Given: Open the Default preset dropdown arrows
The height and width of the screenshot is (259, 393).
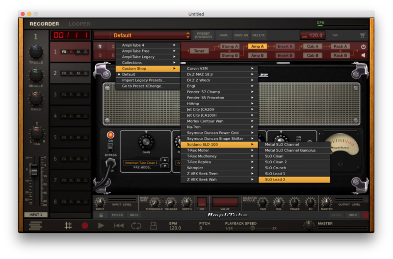Looking at the screenshot, I should click(x=188, y=35).
